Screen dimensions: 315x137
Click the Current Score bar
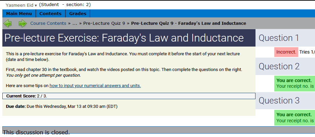point(129,96)
